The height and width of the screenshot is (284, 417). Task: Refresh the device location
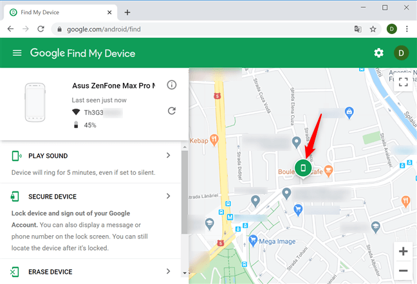(172, 111)
